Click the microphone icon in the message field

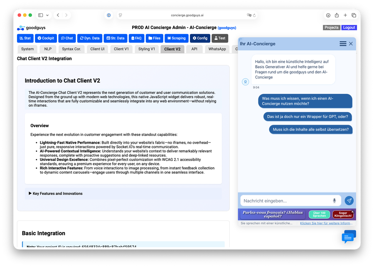point(335,200)
